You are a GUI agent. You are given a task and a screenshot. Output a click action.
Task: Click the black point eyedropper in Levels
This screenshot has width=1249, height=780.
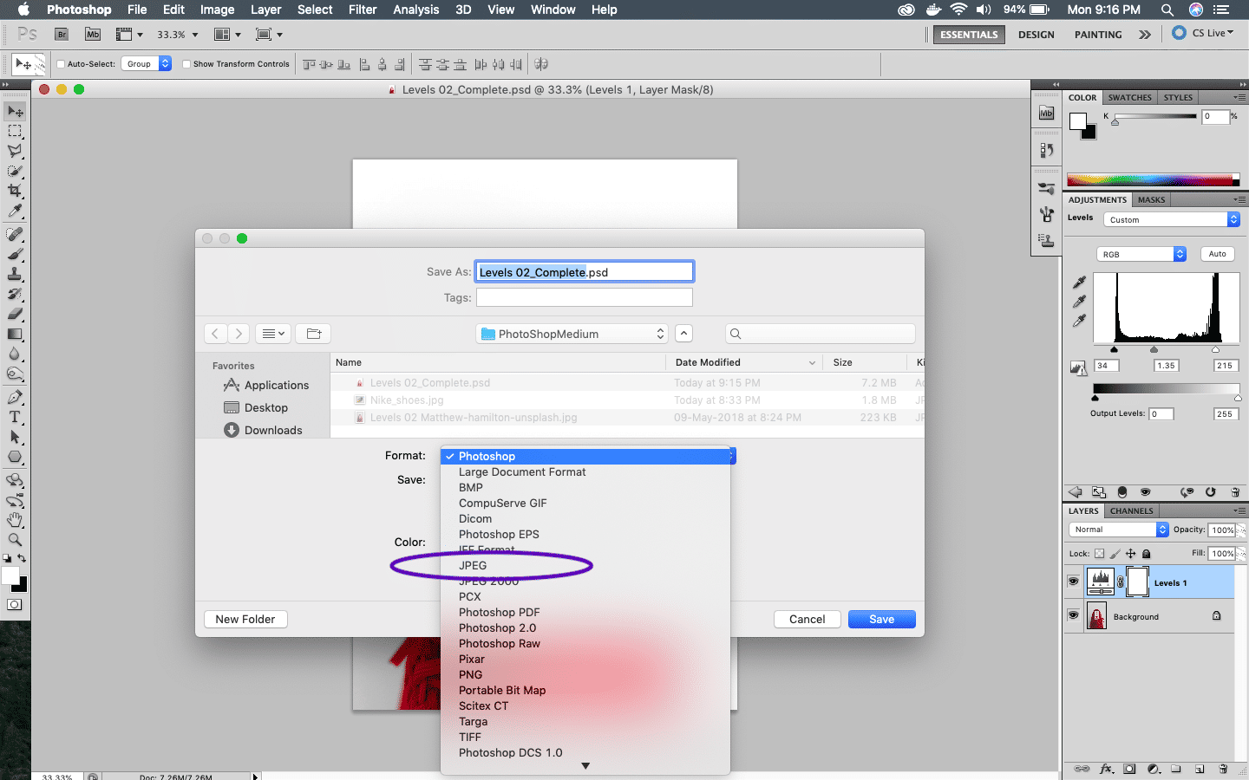pyautogui.click(x=1079, y=283)
